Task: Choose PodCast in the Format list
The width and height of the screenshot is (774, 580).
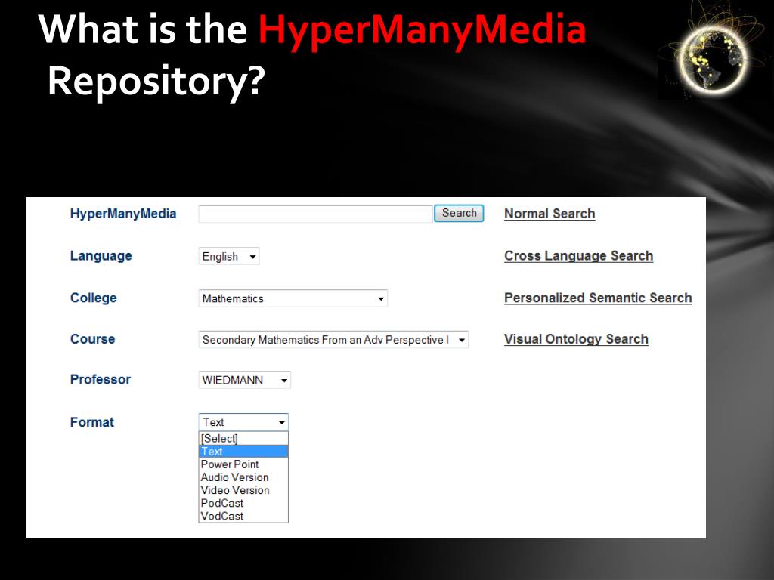Action: point(243,503)
